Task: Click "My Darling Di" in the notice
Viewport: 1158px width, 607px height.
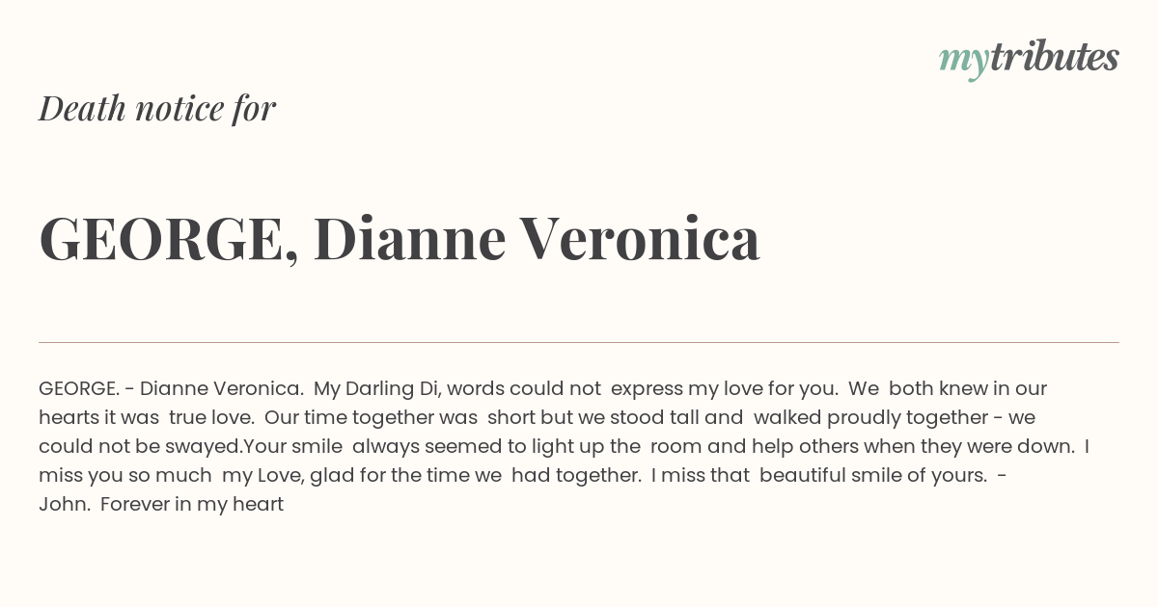Action: click(x=376, y=389)
